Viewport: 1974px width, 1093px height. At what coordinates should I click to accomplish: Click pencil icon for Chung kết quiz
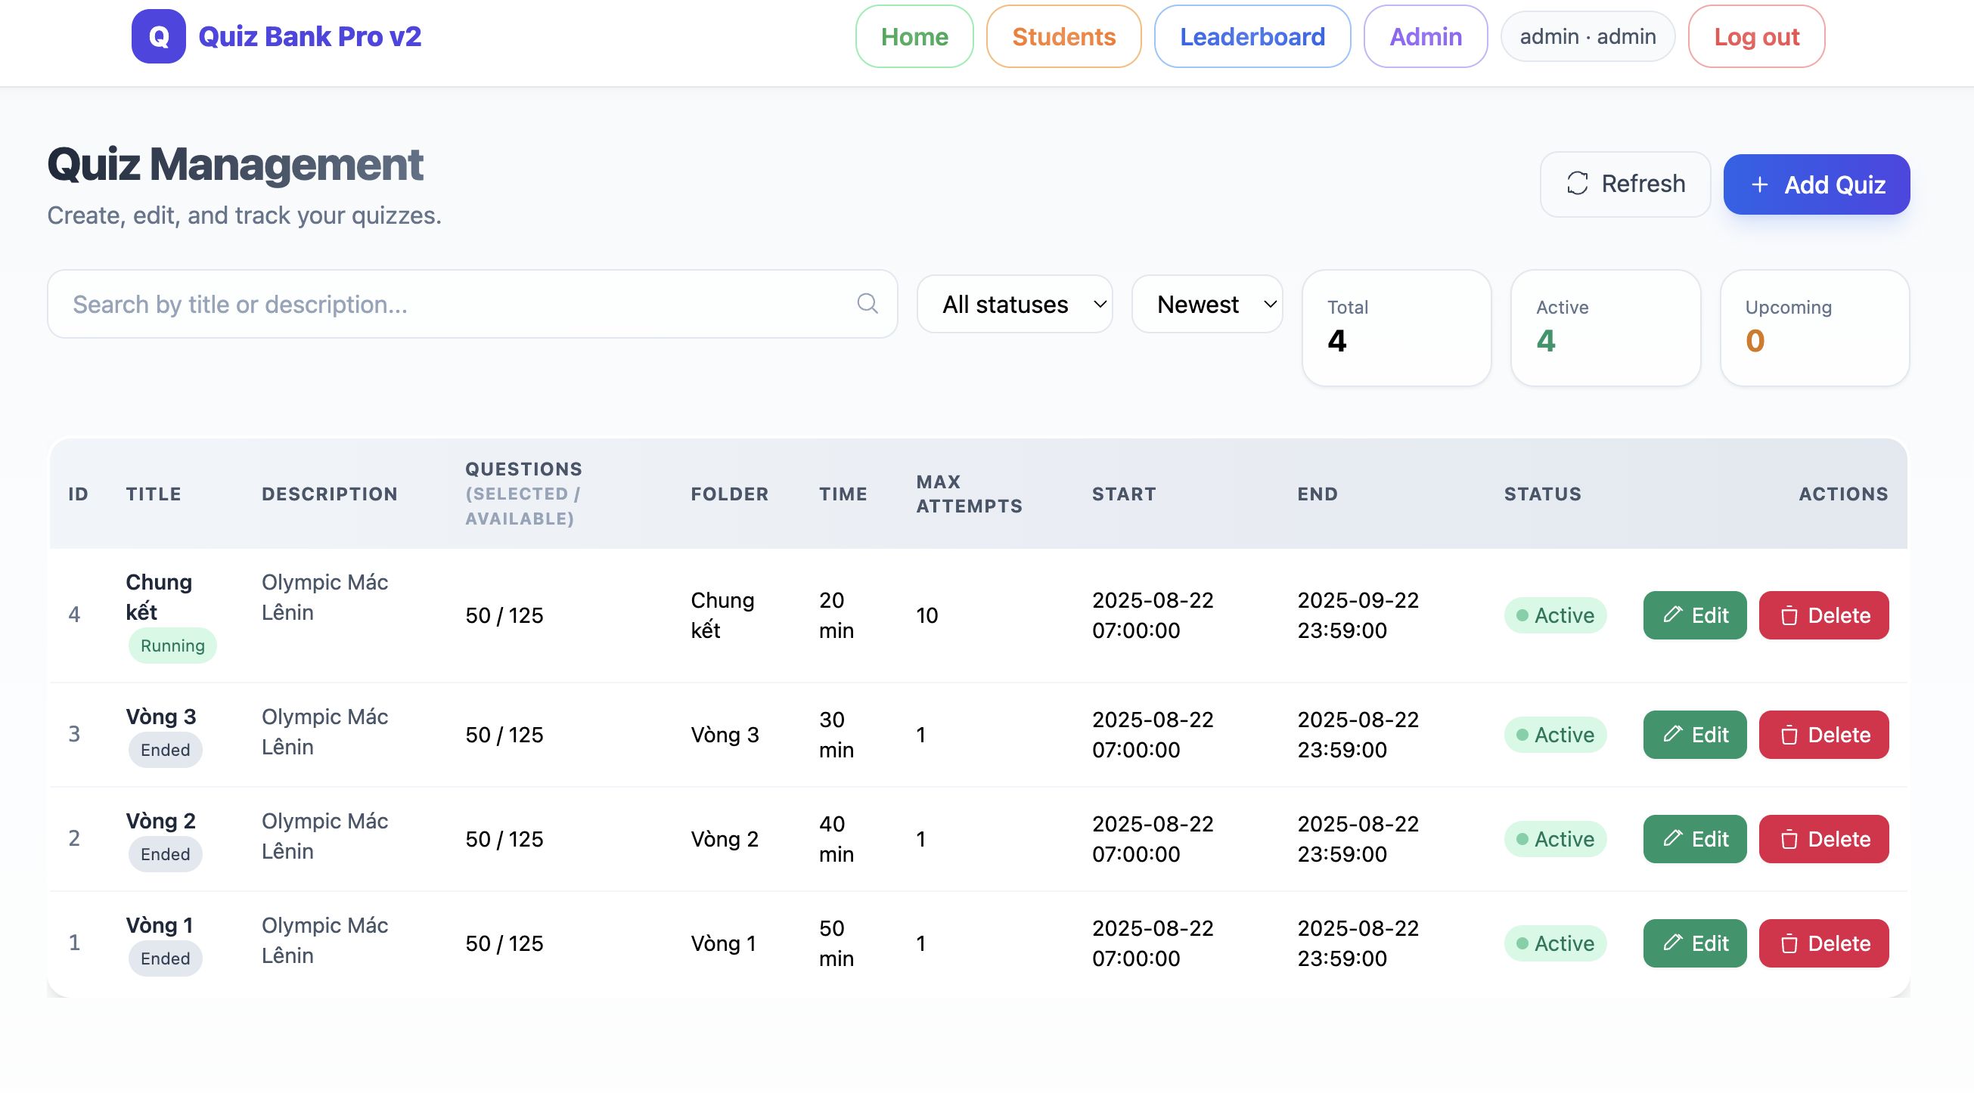(1673, 615)
